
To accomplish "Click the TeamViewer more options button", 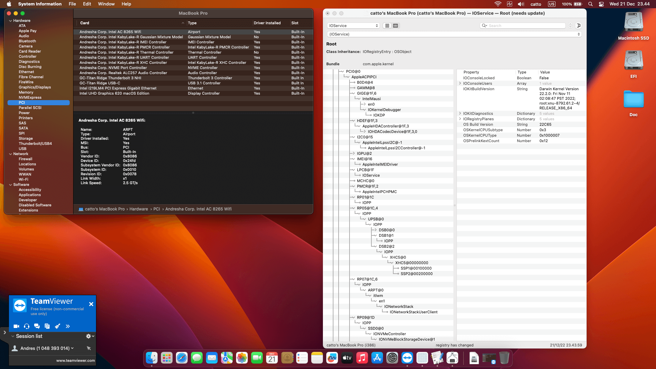I will coord(68,326).
